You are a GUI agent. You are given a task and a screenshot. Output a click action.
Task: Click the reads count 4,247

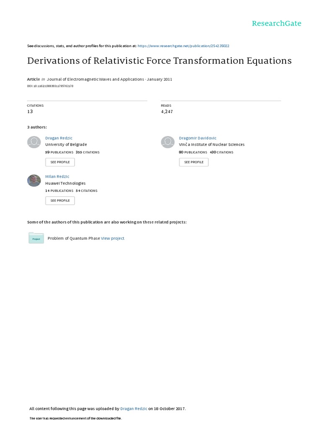tap(167, 112)
